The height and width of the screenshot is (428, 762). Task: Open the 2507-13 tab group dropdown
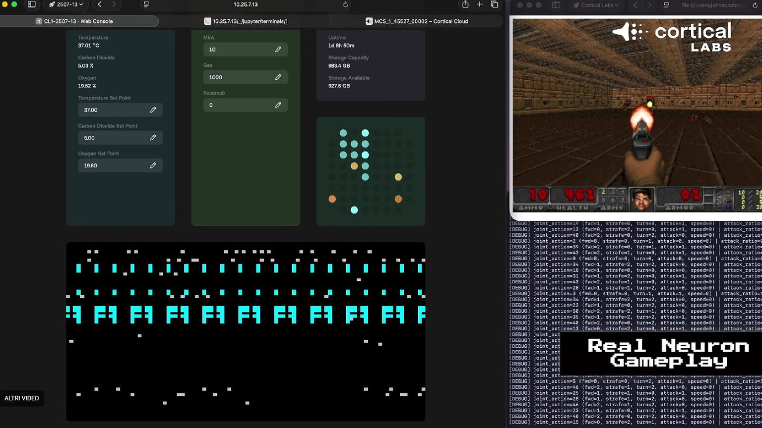point(66,4)
